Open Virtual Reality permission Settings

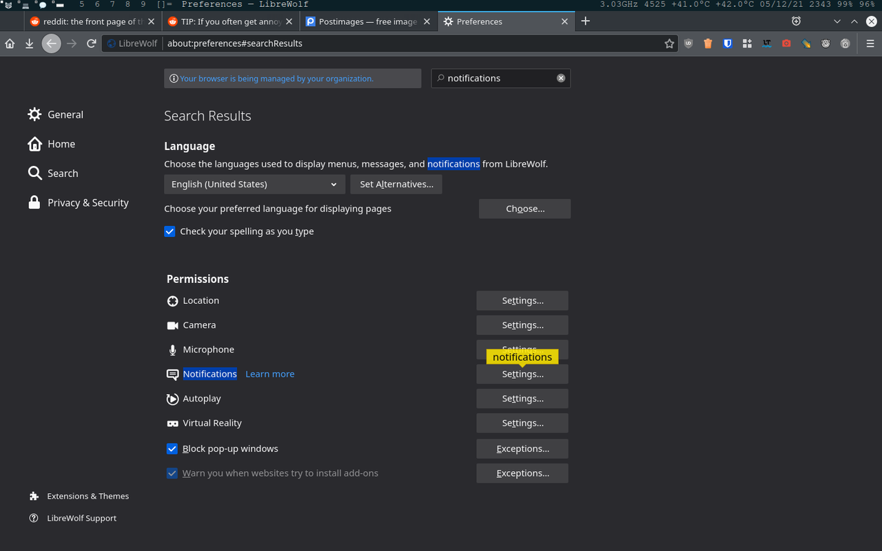click(x=522, y=423)
